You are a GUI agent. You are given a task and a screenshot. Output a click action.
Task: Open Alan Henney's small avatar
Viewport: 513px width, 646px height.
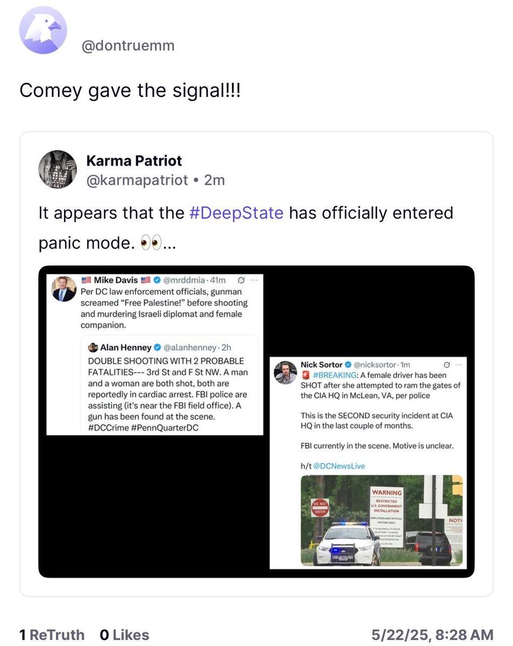(x=92, y=347)
